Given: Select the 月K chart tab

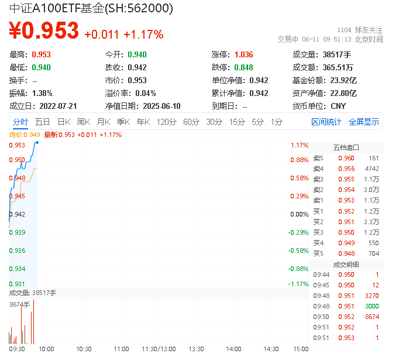Looking at the screenshot, I should (x=104, y=122).
